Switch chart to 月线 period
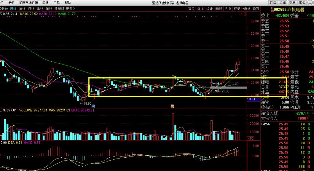 [x=31, y=9]
